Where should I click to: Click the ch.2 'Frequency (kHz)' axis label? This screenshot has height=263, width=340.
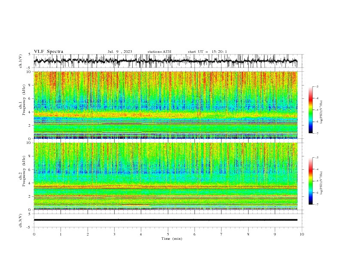(24, 171)
